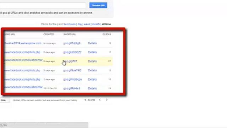Open short URL goo.gl/ZqUig8
Viewport: 227px width, 128px height.
click(x=72, y=43)
